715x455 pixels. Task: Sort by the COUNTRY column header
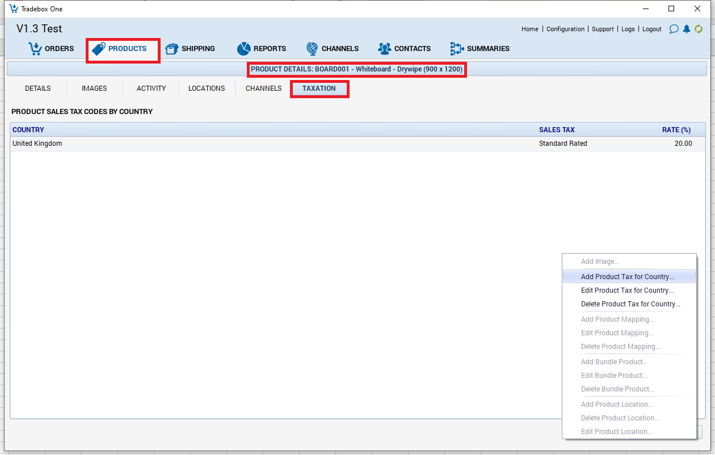(28, 130)
